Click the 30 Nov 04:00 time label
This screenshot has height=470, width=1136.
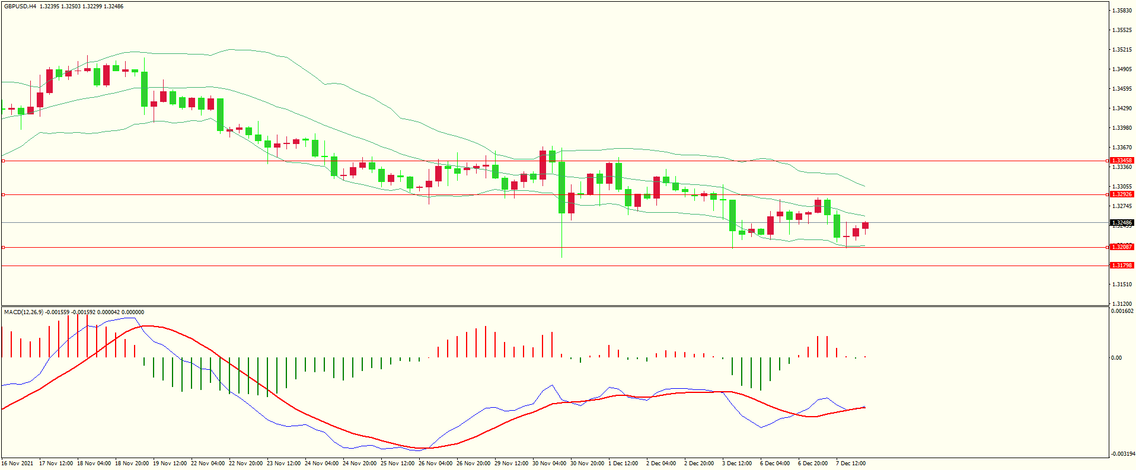[550, 463]
